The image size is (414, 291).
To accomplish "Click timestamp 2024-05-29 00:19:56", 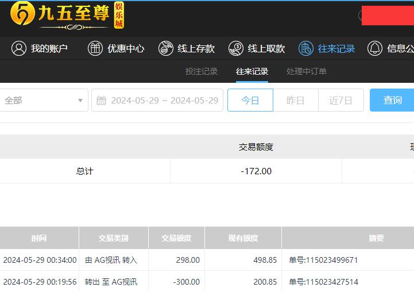I will pos(40,282).
